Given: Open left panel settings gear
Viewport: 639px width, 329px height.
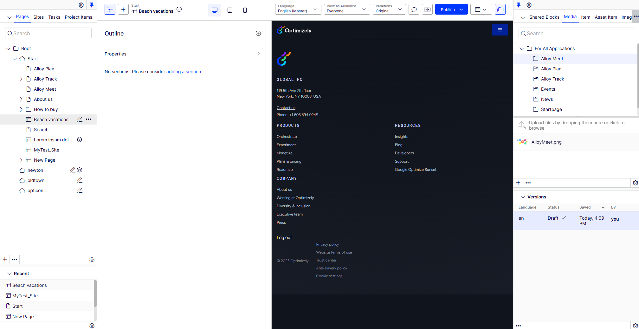Looking at the screenshot, I should pyautogui.click(x=81, y=5).
